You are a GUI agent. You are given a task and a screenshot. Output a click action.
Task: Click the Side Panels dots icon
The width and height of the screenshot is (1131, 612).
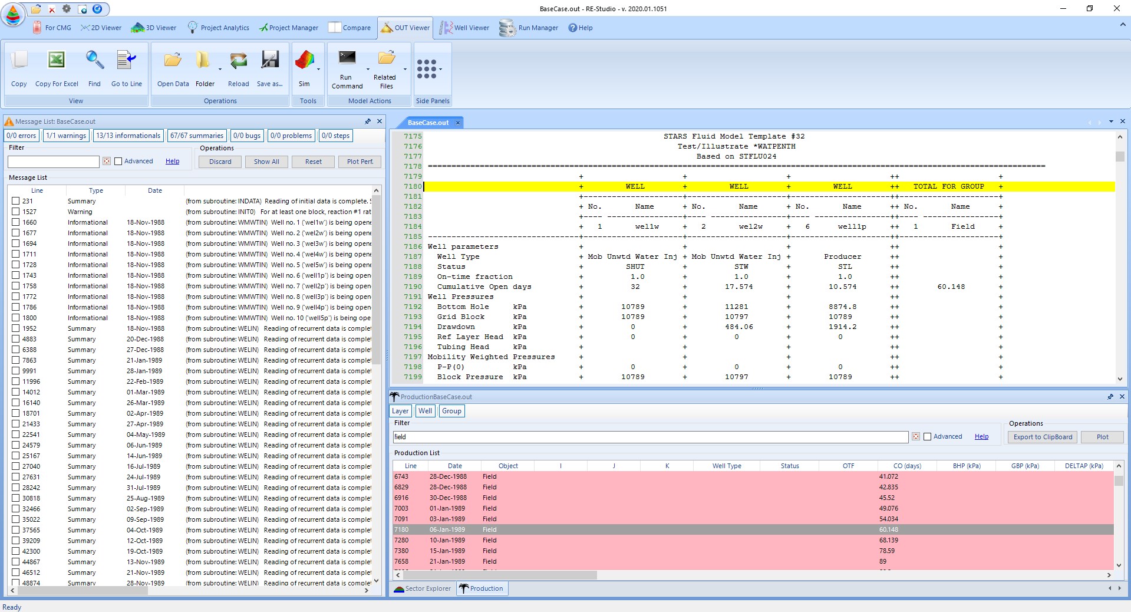point(427,69)
